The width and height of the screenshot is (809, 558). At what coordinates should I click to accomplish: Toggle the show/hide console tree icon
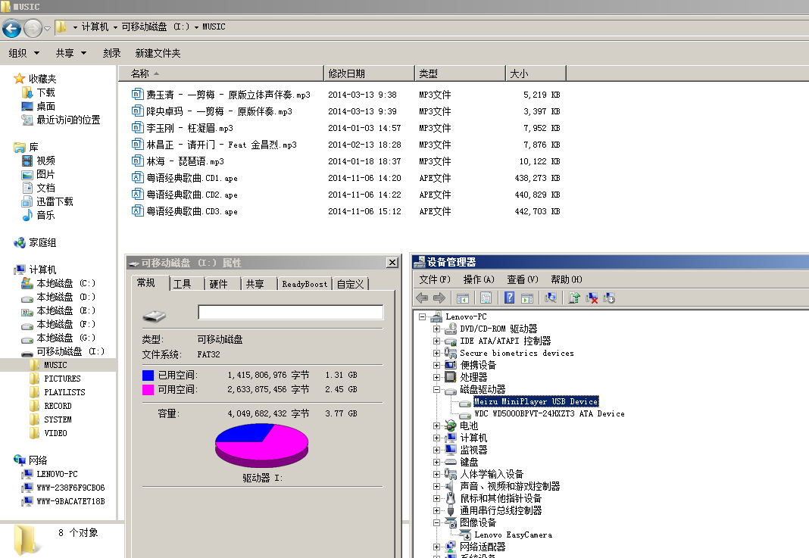[x=463, y=298]
